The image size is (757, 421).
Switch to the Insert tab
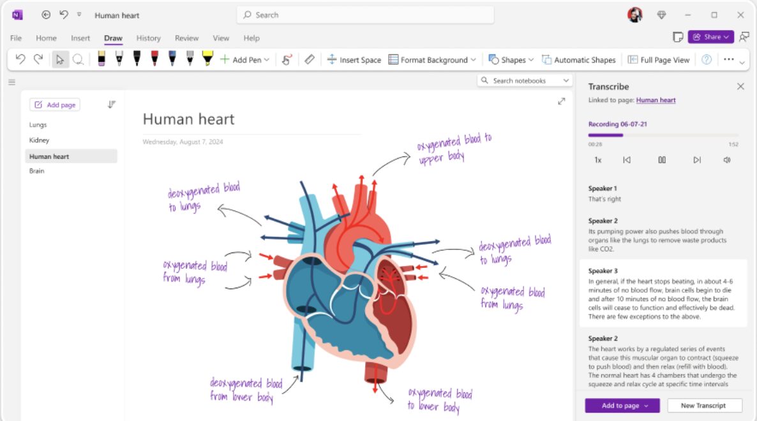point(80,38)
